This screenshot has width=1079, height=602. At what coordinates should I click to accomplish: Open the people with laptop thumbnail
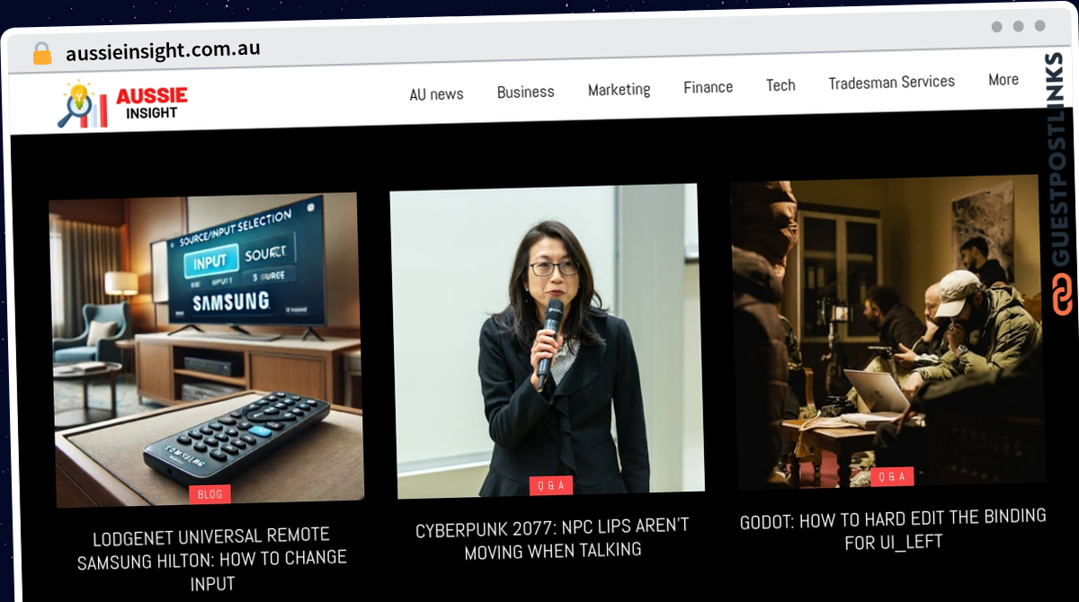tap(888, 332)
